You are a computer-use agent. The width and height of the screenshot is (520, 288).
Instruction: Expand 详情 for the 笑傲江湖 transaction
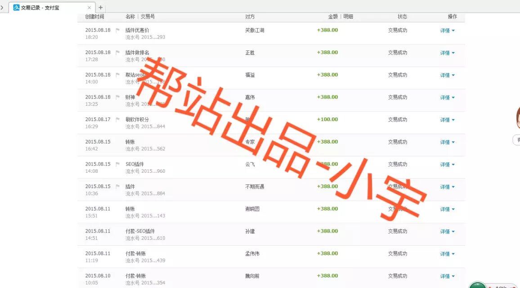click(x=447, y=31)
